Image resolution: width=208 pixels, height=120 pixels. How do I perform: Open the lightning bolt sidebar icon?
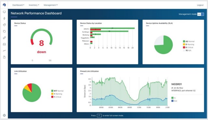pos(4,18)
